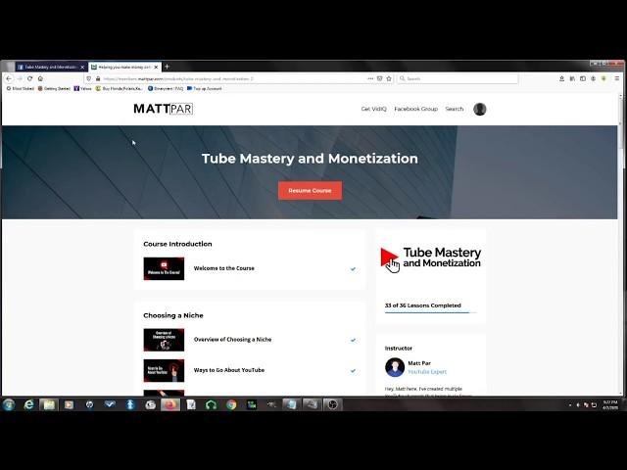Go back using the browser back arrow
The width and height of the screenshot is (627, 470).
coord(9,78)
